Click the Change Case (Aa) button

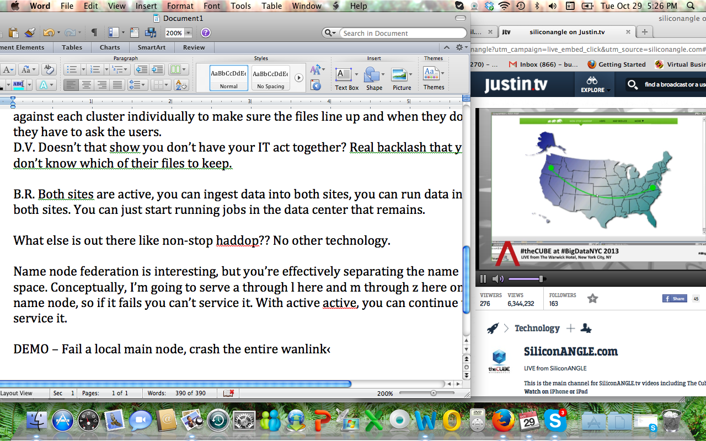tap(28, 69)
